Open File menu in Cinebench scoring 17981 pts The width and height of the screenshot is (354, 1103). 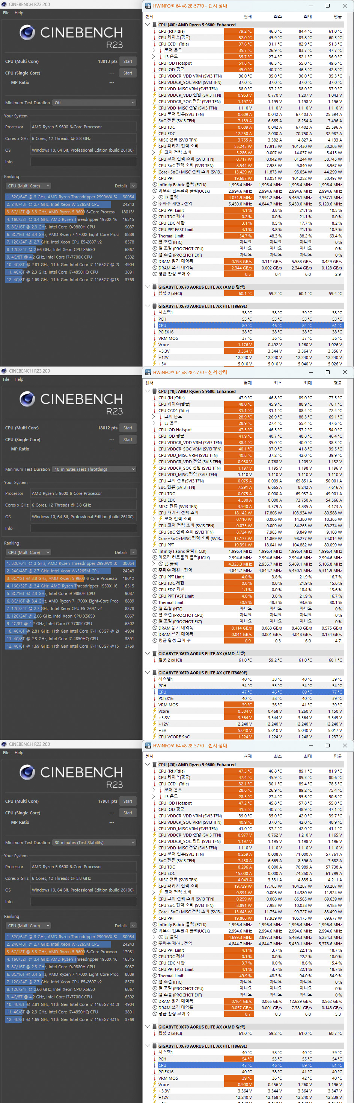point(6,753)
